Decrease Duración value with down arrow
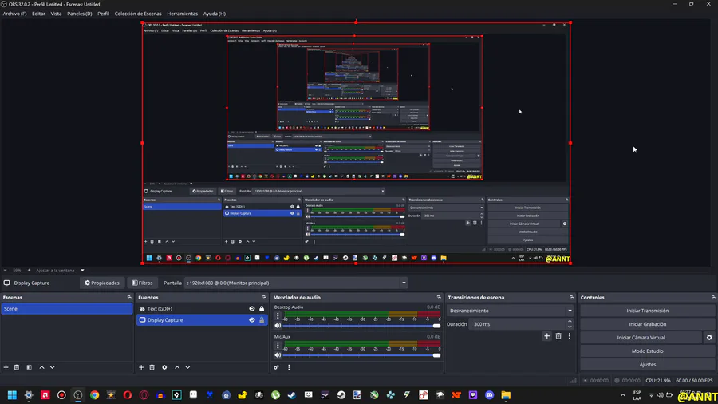 coord(570,327)
